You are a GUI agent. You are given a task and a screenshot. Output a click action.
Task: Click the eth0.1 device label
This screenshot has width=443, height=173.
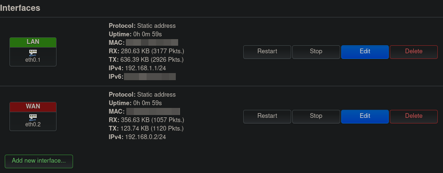pyautogui.click(x=33, y=60)
